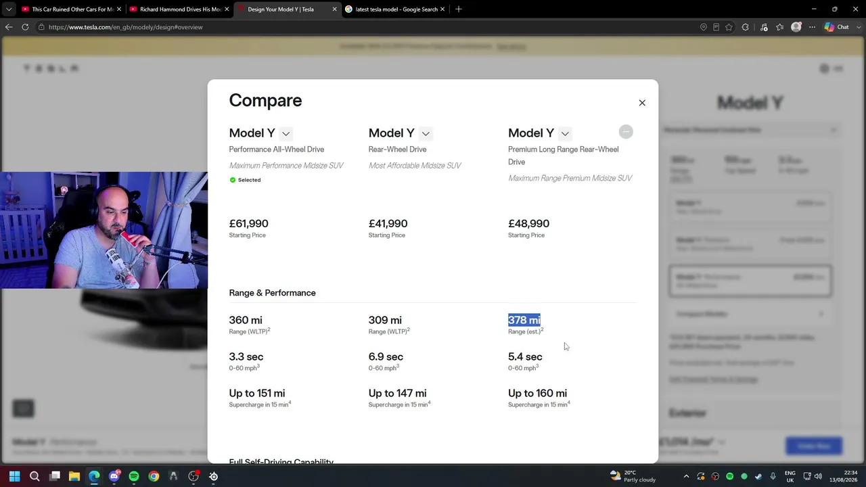Click the "Range & Performance" section heading
This screenshot has height=487, width=866.
pos(272,293)
